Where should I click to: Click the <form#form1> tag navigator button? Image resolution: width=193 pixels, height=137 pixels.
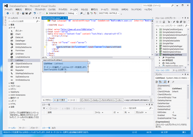point(108,100)
